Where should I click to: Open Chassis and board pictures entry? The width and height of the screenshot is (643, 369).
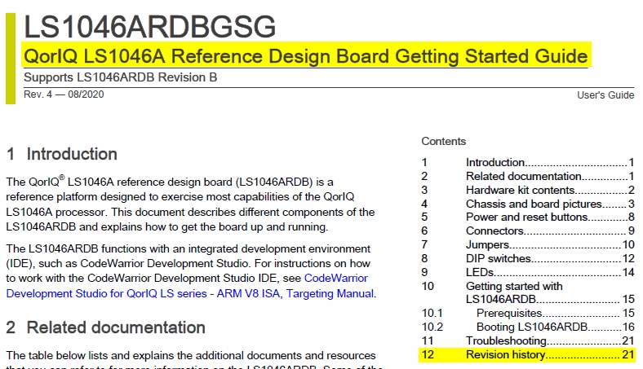tap(528, 204)
